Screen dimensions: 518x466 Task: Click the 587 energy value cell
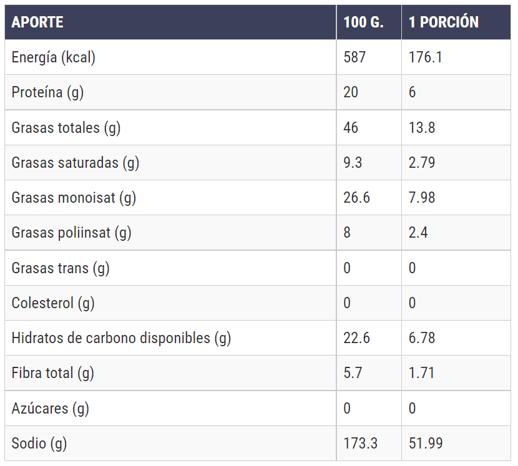(354, 57)
